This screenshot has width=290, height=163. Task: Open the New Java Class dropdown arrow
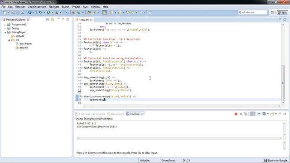(x=82, y=12)
